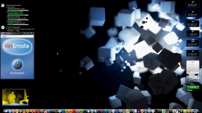The image size is (202, 113).
Task: Click the green Norton Protected button
Action: pyautogui.click(x=193, y=87)
